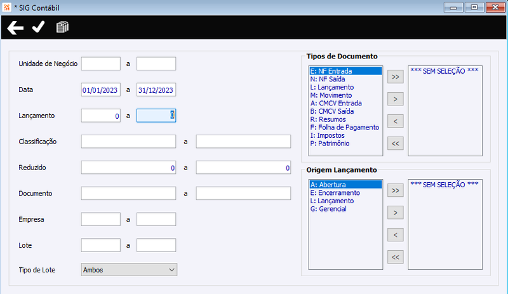This screenshot has width=508, height=294.
Task: Focus the Reduzido start field
Action: point(129,168)
